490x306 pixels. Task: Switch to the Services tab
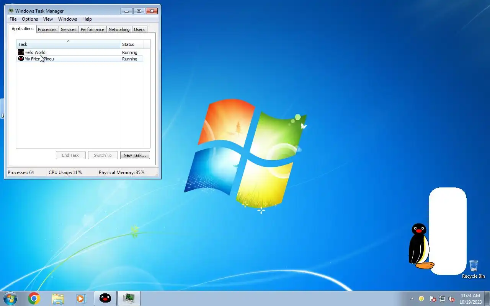69,29
